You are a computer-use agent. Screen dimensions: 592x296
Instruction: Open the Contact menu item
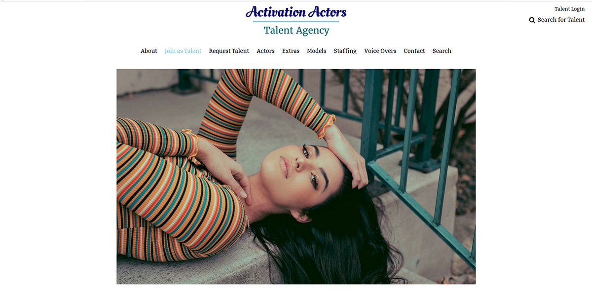(414, 51)
